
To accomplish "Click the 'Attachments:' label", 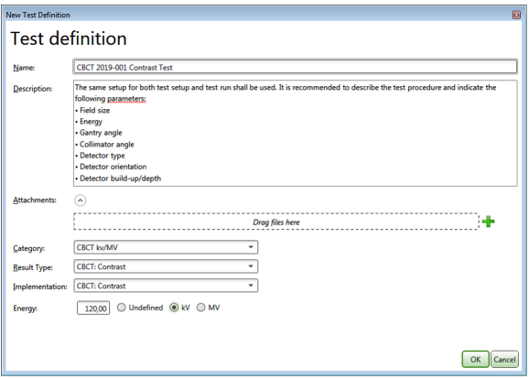I will [x=35, y=200].
